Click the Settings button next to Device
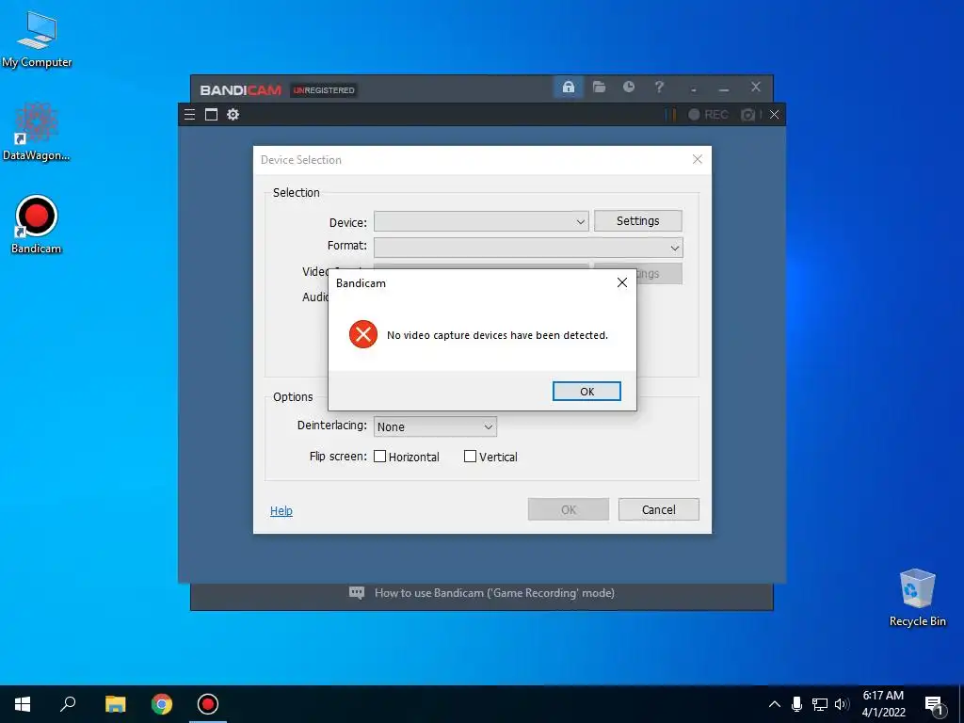The width and height of the screenshot is (964, 723). click(637, 220)
